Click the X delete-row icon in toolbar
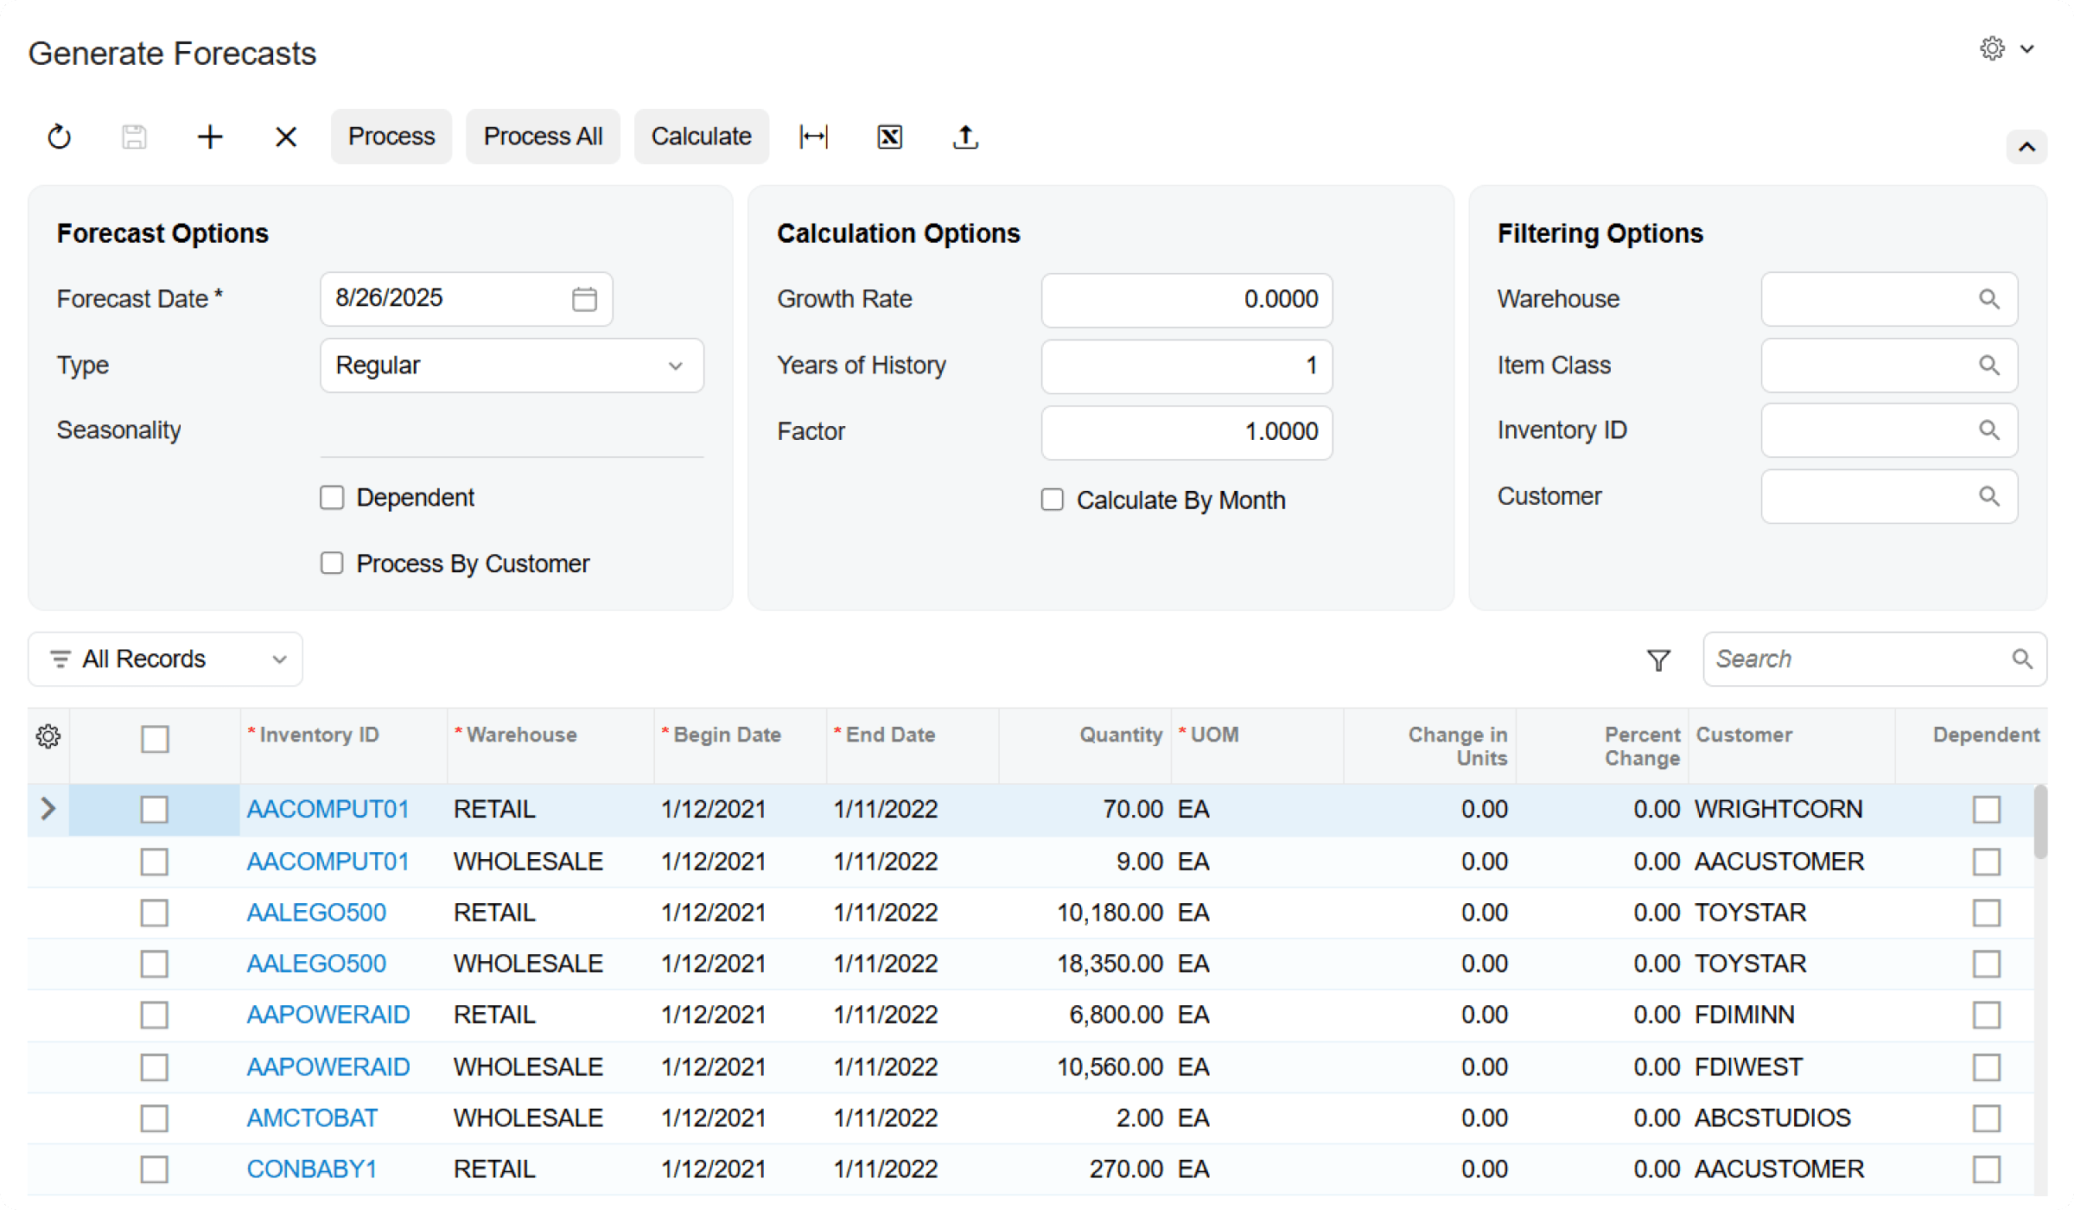The height and width of the screenshot is (1210, 2074). [286, 137]
